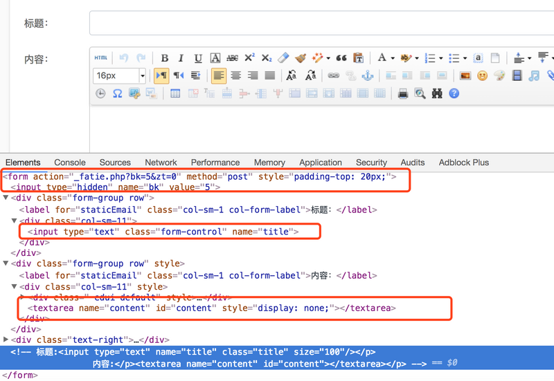Apply bold formatting in the editor
This screenshot has width=554, height=381.
(x=165, y=58)
